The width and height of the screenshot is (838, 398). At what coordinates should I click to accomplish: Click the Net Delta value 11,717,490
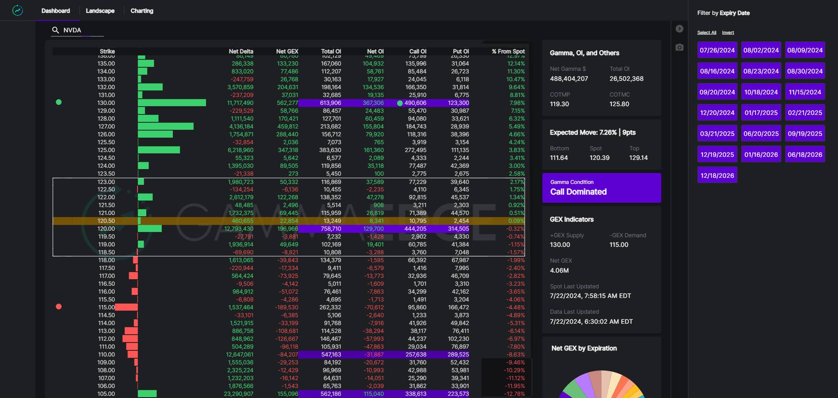click(240, 103)
